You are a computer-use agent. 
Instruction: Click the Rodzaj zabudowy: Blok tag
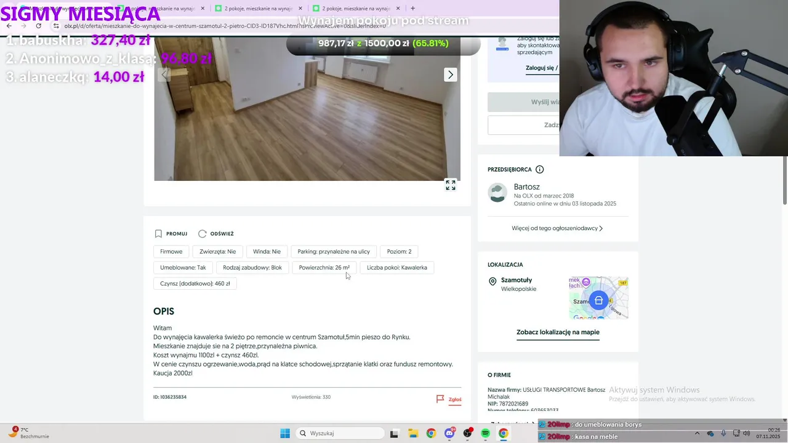point(252,268)
